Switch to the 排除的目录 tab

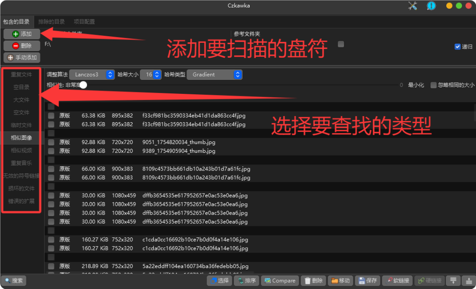(x=51, y=21)
